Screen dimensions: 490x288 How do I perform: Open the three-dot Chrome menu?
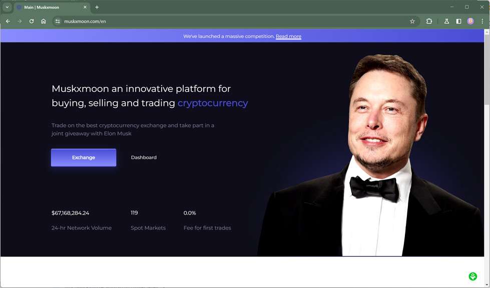(482, 21)
